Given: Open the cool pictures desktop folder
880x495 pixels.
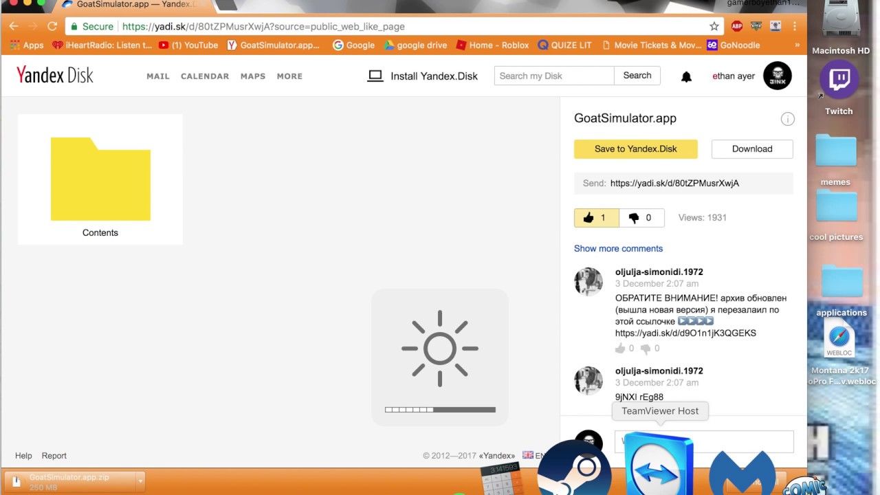Looking at the screenshot, I should tap(836, 206).
